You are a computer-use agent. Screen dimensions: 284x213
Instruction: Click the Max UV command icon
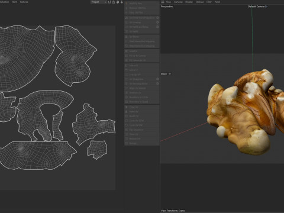tap(127, 51)
